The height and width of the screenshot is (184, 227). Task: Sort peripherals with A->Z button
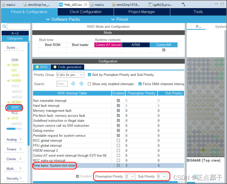coord(15,33)
